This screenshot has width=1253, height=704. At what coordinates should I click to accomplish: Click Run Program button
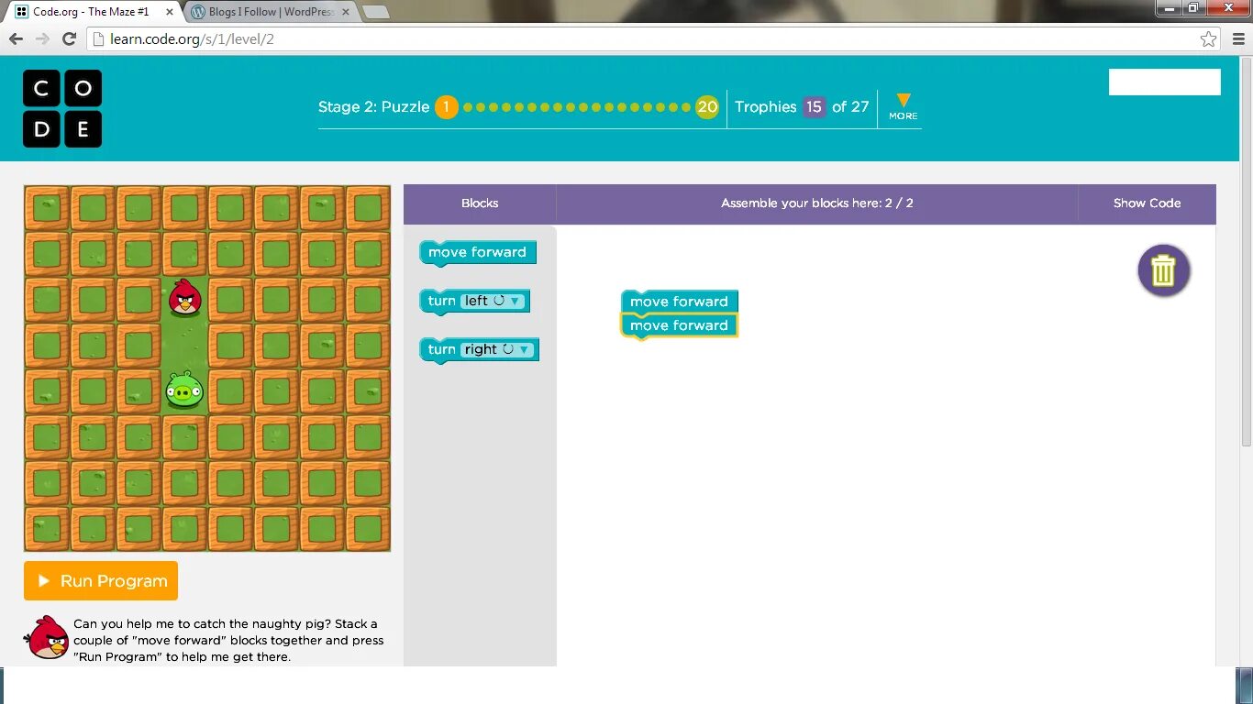click(x=101, y=581)
